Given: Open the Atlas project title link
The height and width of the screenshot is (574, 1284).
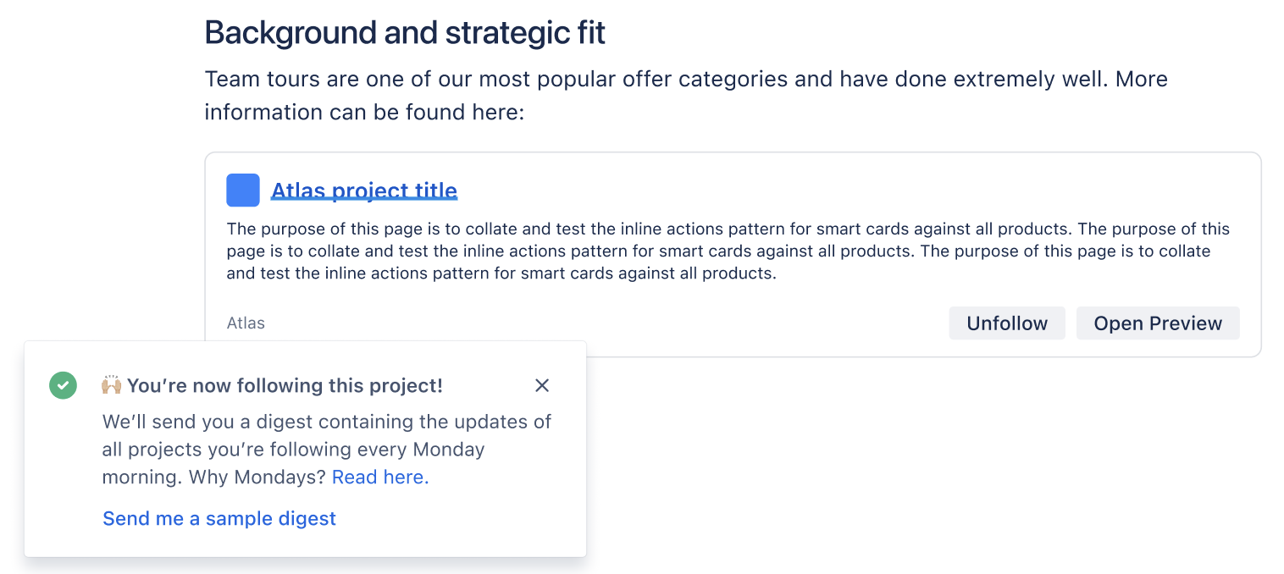Looking at the screenshot, I should 364,190.
